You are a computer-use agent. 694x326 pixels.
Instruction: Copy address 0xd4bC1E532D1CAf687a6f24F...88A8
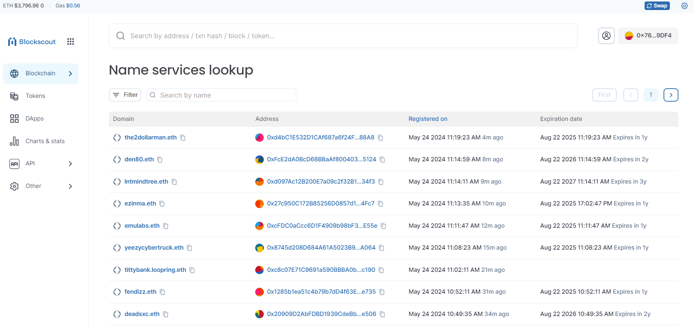[380, 138]
